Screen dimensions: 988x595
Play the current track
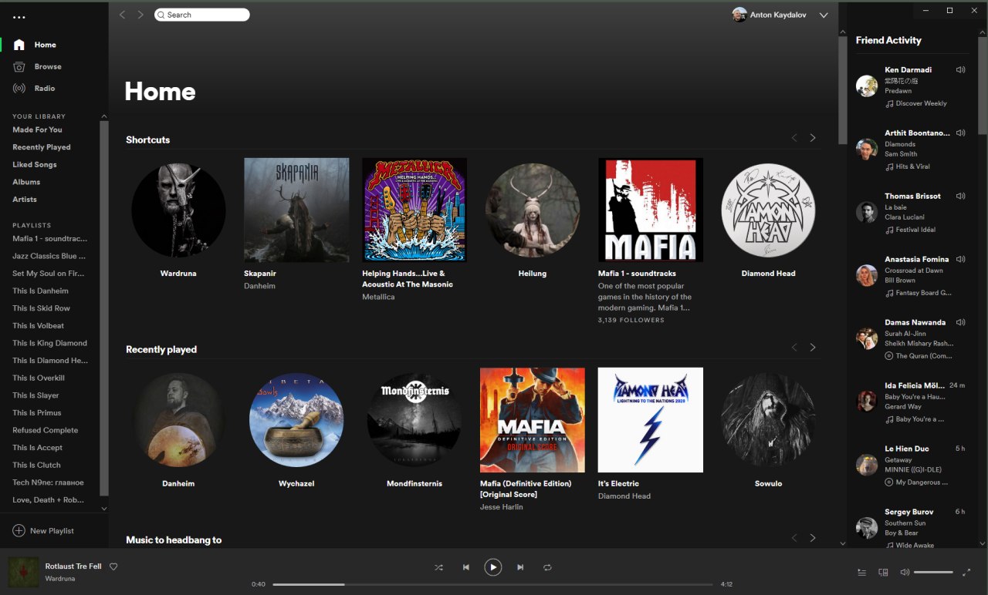pyautogui.click(x=492, y=567)
